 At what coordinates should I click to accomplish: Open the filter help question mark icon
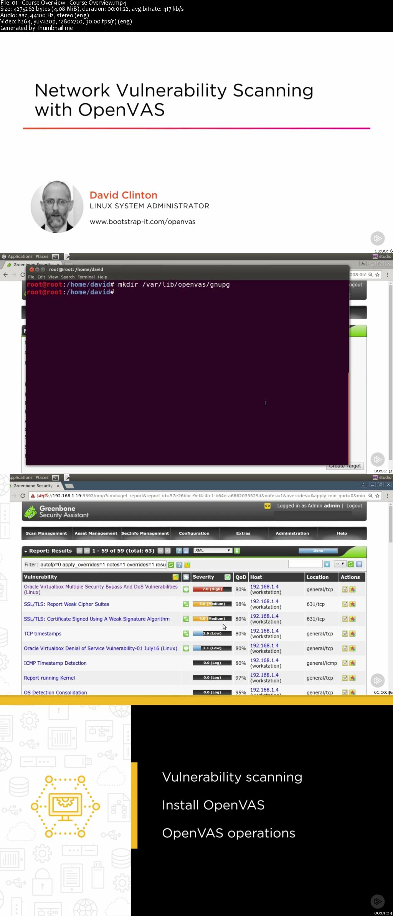[x=179, y=565]
